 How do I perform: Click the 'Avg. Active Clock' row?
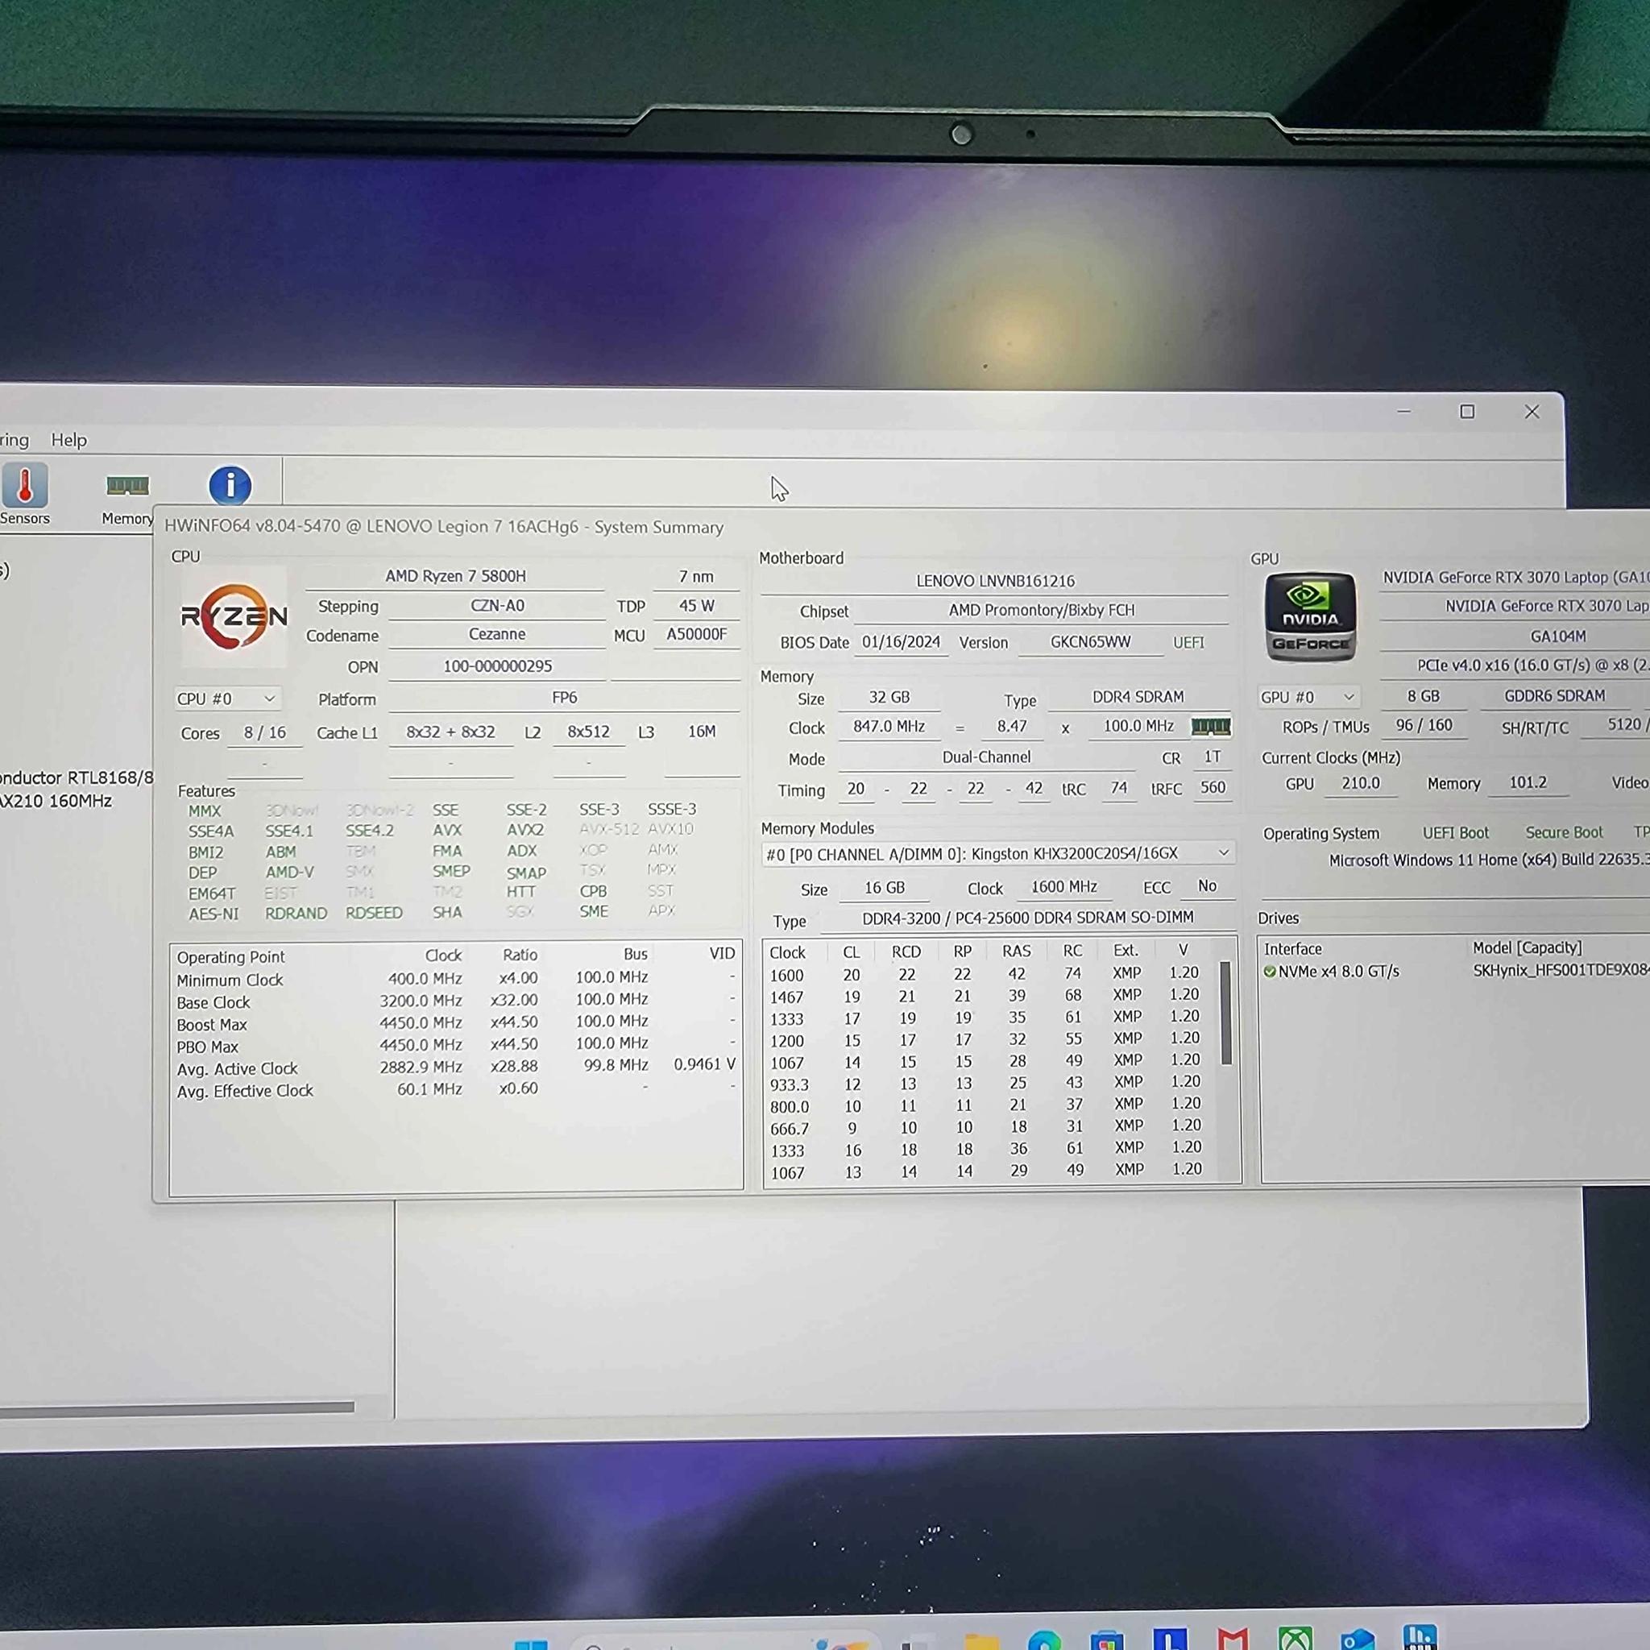tap(456, 1068)
